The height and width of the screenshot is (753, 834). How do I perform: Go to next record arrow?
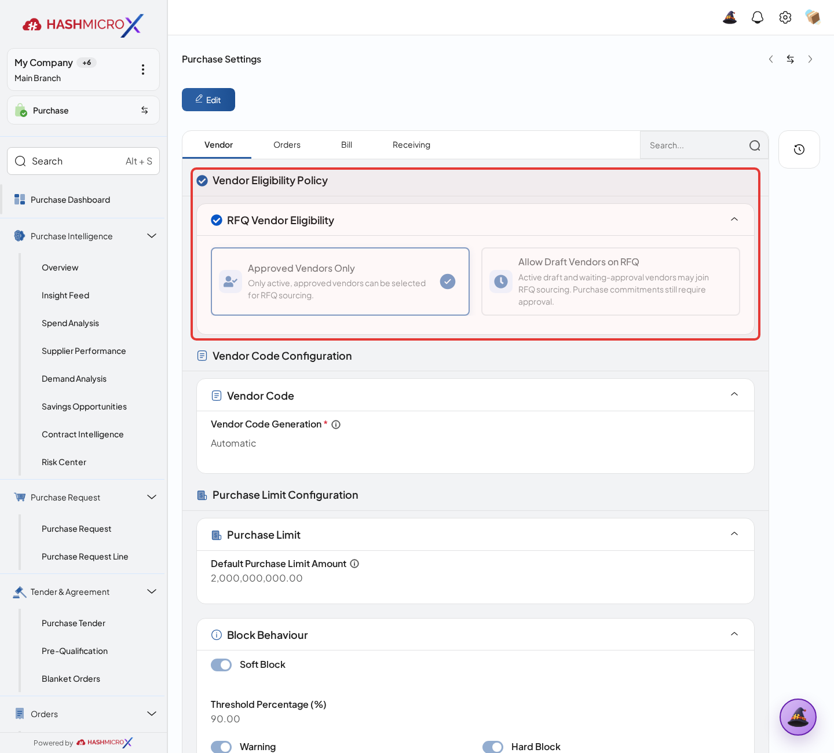click(x=810, y=59)
